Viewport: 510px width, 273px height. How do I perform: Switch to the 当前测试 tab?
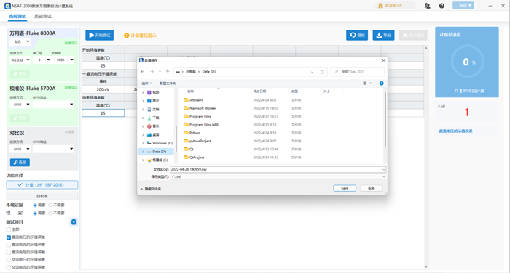[x=17, y=16]
